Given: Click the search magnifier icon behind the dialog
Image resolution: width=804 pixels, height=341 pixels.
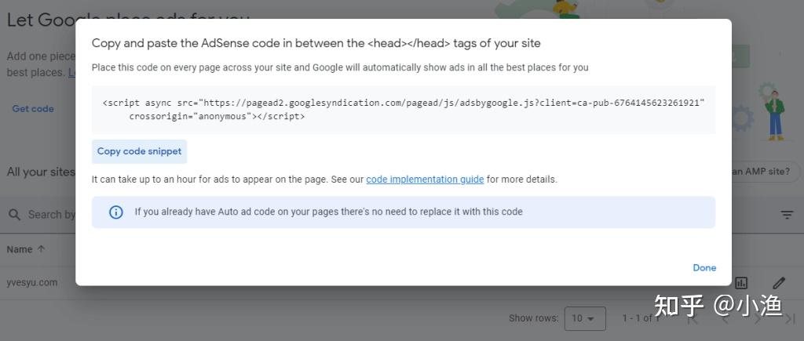Looking at the screenshot, I should tap(15, 215).
